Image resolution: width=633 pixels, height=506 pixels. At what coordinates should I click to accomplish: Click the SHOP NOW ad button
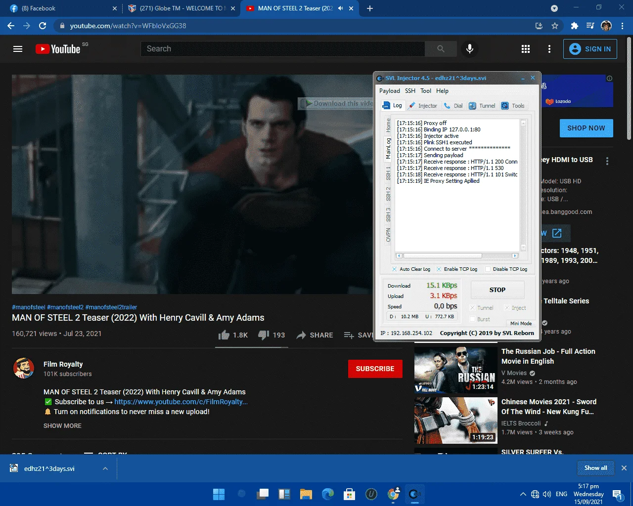click(x=586, y=128)
